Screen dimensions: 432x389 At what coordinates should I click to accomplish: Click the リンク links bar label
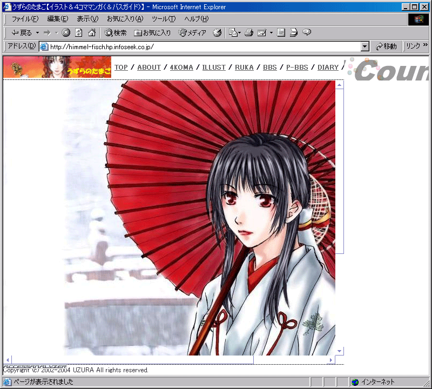413,46
